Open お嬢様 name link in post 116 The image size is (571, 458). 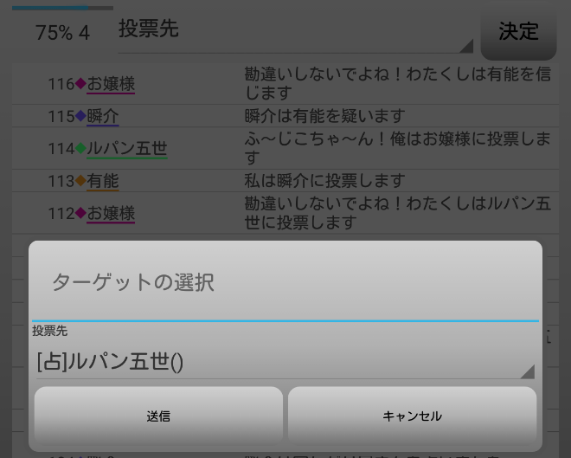(x=111, y=84)
